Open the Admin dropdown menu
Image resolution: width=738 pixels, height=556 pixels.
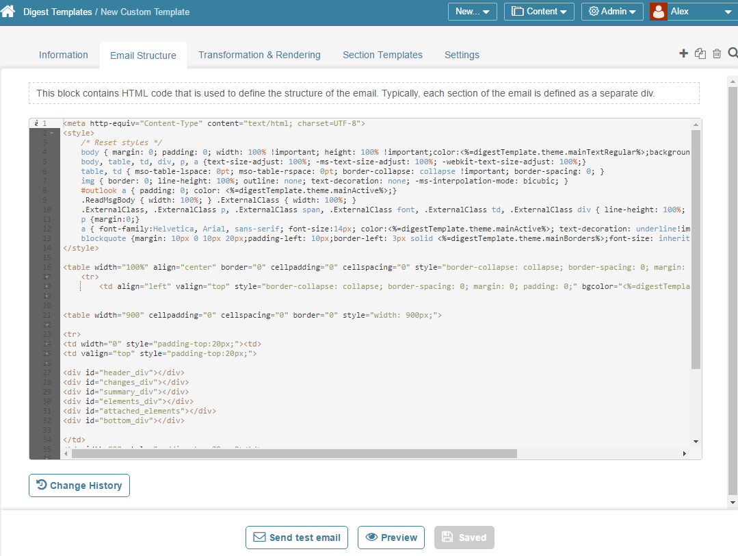pos(611,12)
